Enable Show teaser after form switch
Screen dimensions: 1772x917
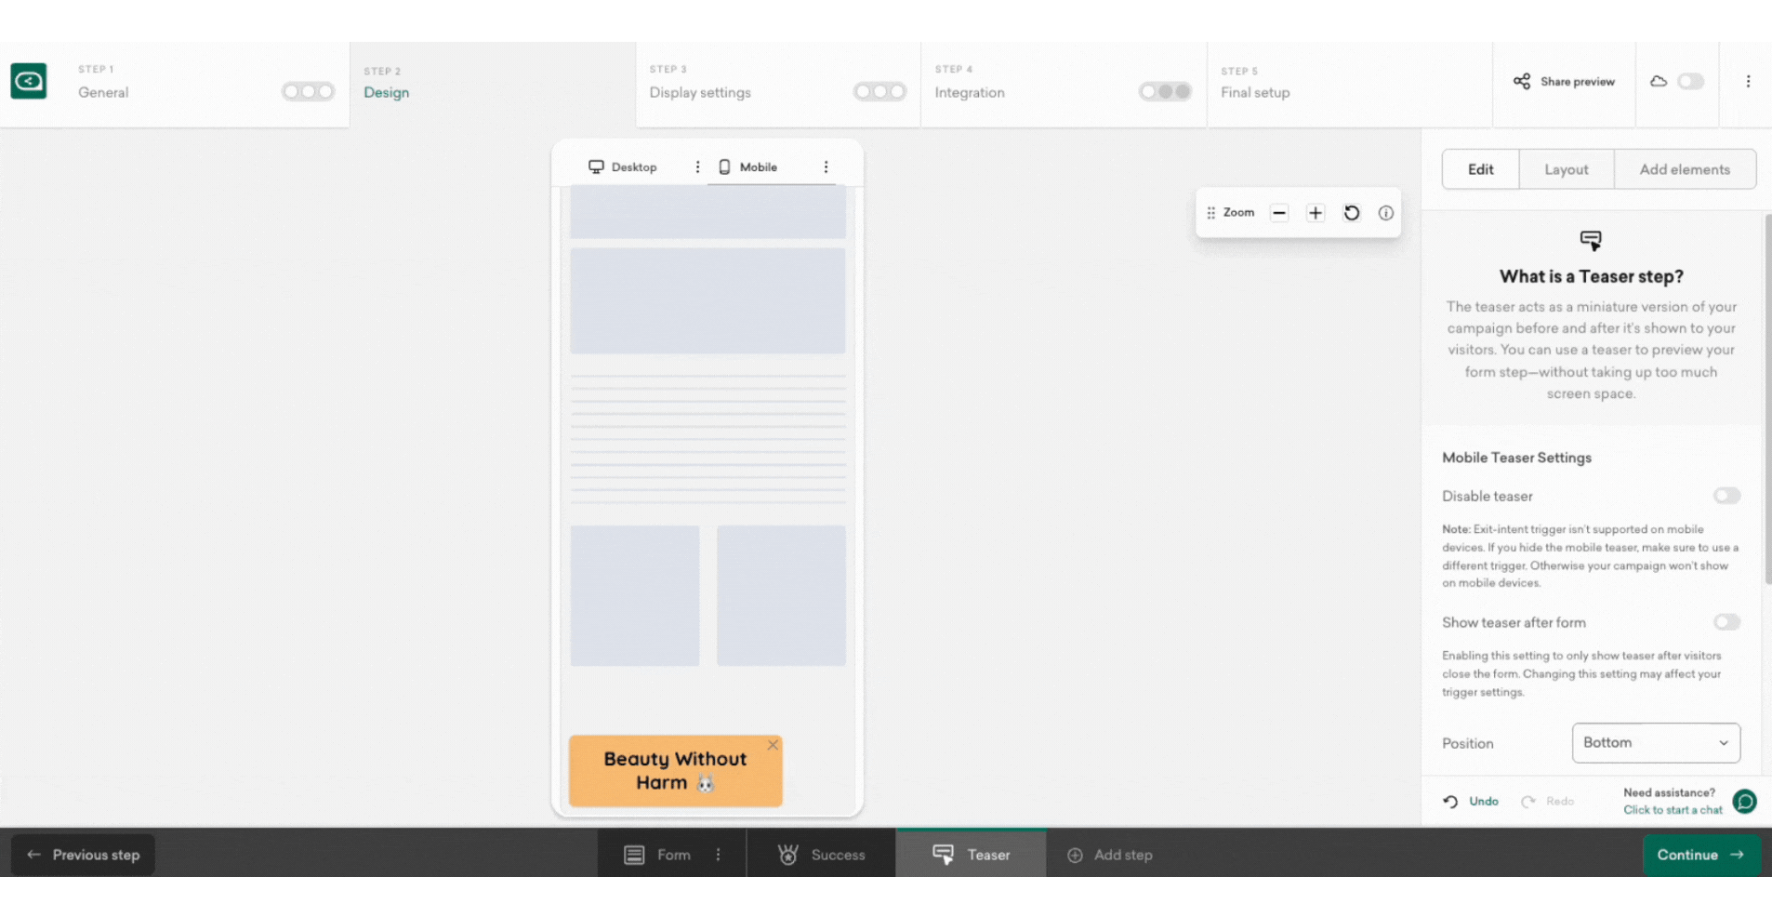coord(1726,622)
